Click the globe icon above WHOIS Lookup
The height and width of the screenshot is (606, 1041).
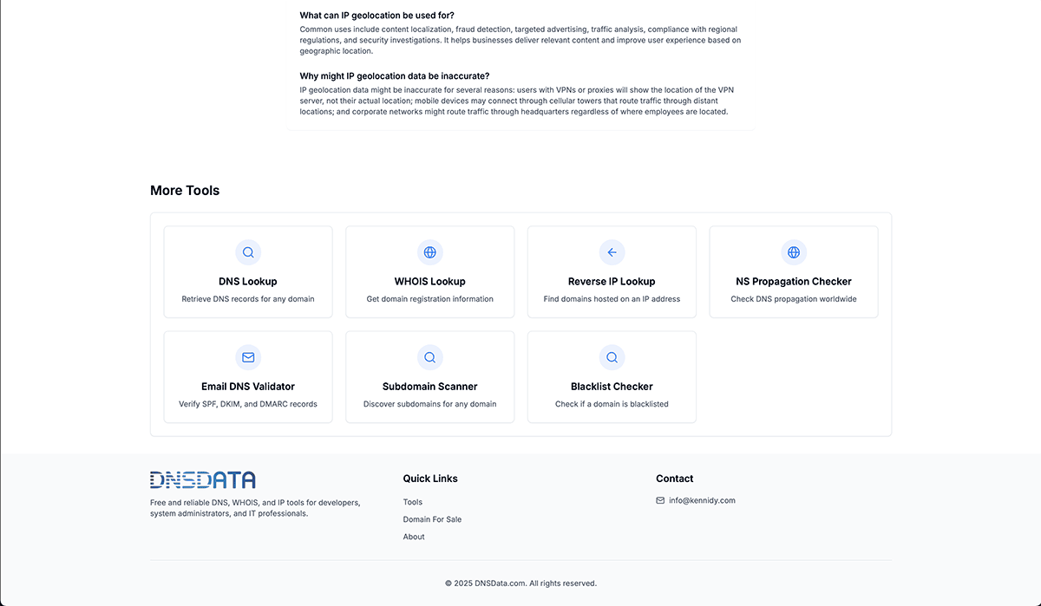[429, 252]
